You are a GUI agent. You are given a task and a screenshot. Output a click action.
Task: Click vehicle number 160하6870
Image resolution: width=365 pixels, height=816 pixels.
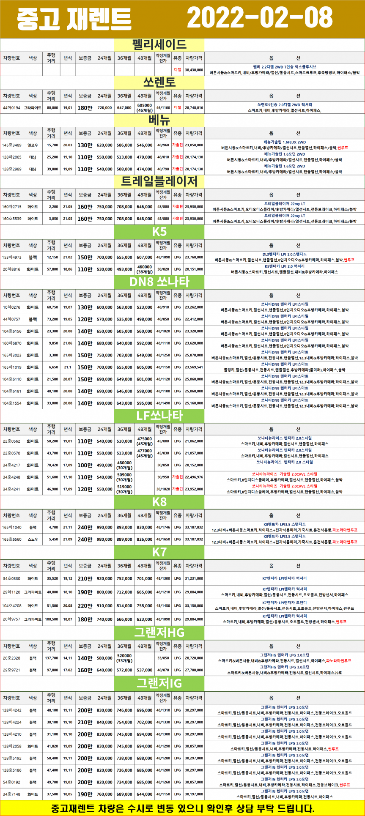[11, 343]
